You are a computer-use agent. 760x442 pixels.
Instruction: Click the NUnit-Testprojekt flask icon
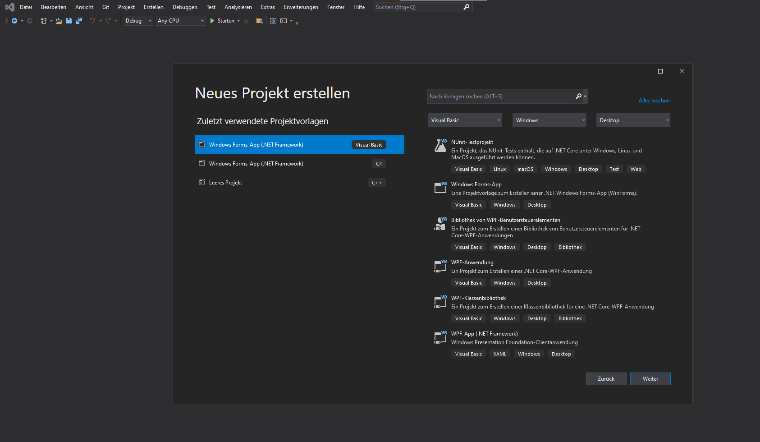point(440,145)
